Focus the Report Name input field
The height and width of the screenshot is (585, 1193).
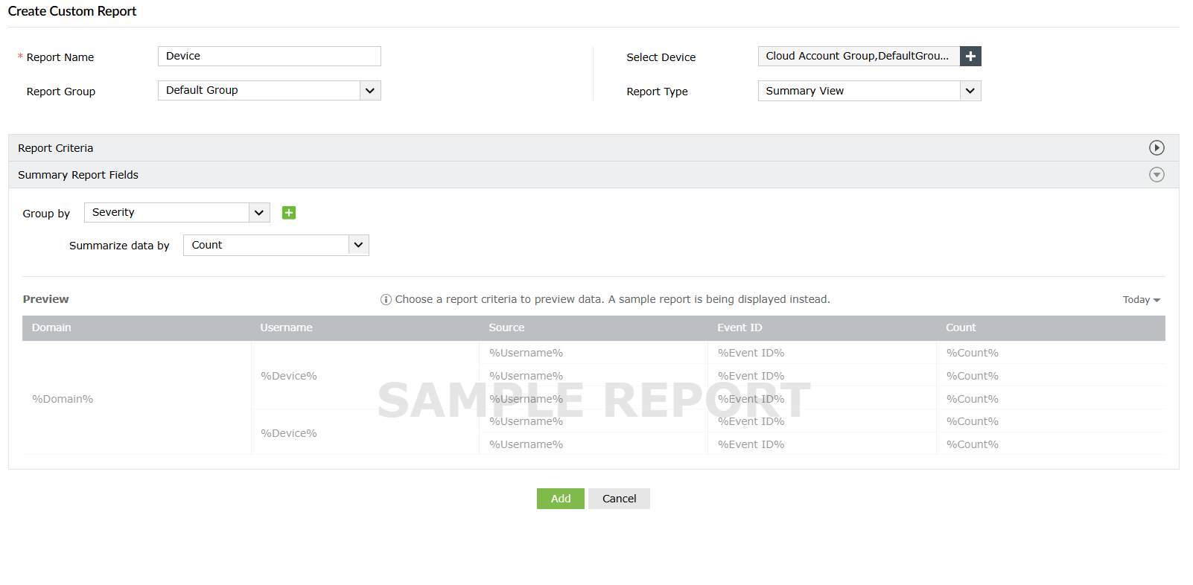[270, 57]
